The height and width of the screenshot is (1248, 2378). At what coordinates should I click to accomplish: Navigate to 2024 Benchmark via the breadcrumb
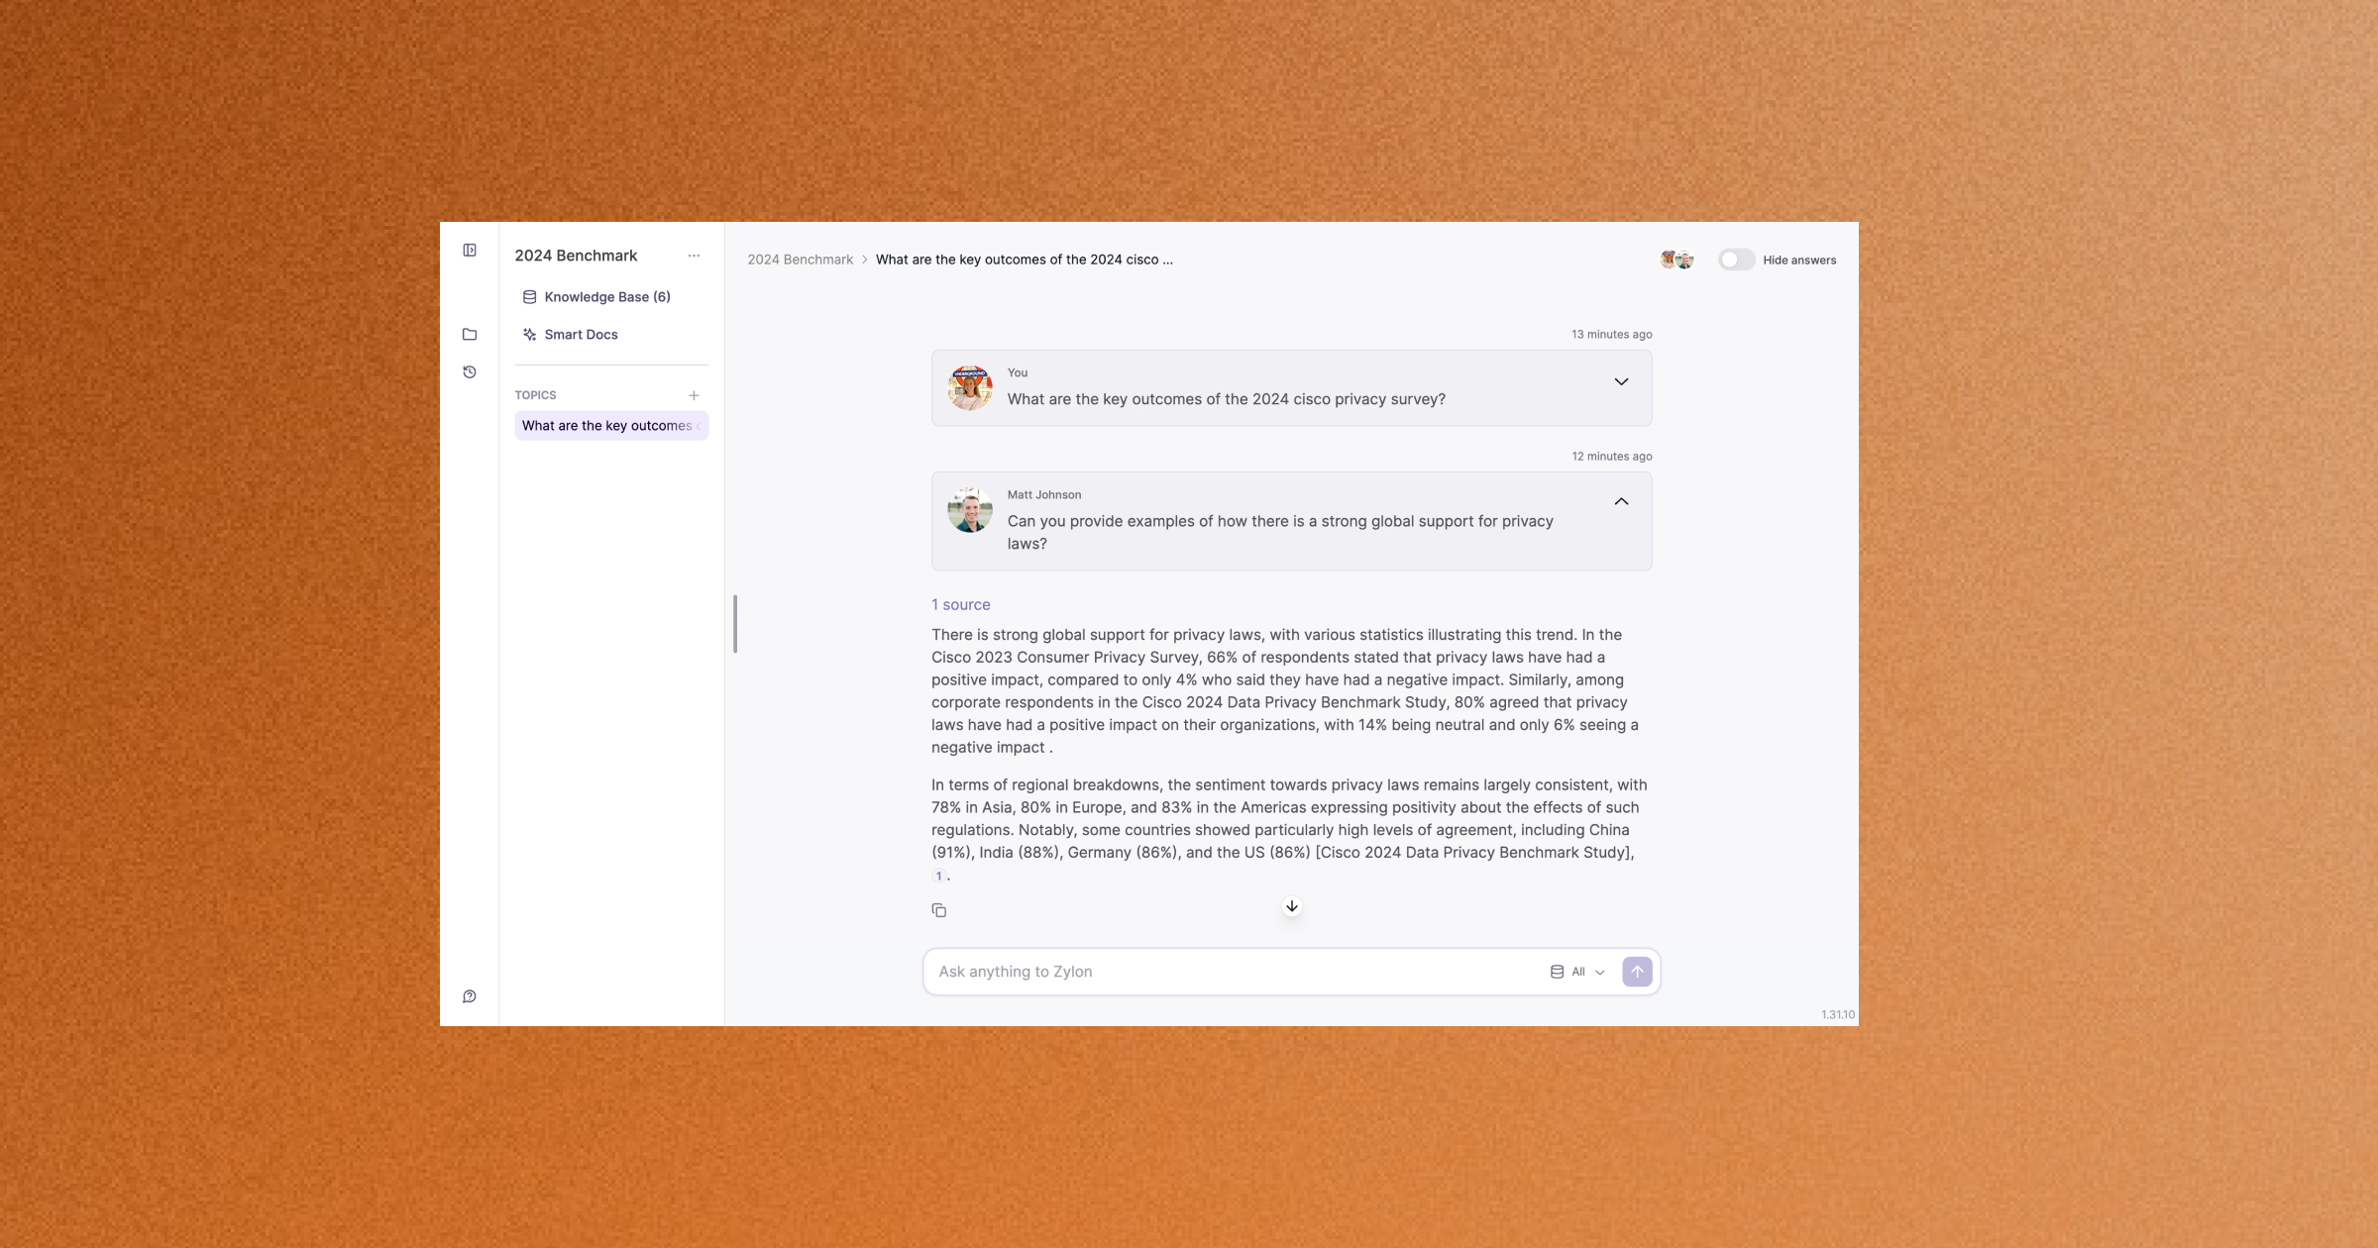click(x=800, y=260)
